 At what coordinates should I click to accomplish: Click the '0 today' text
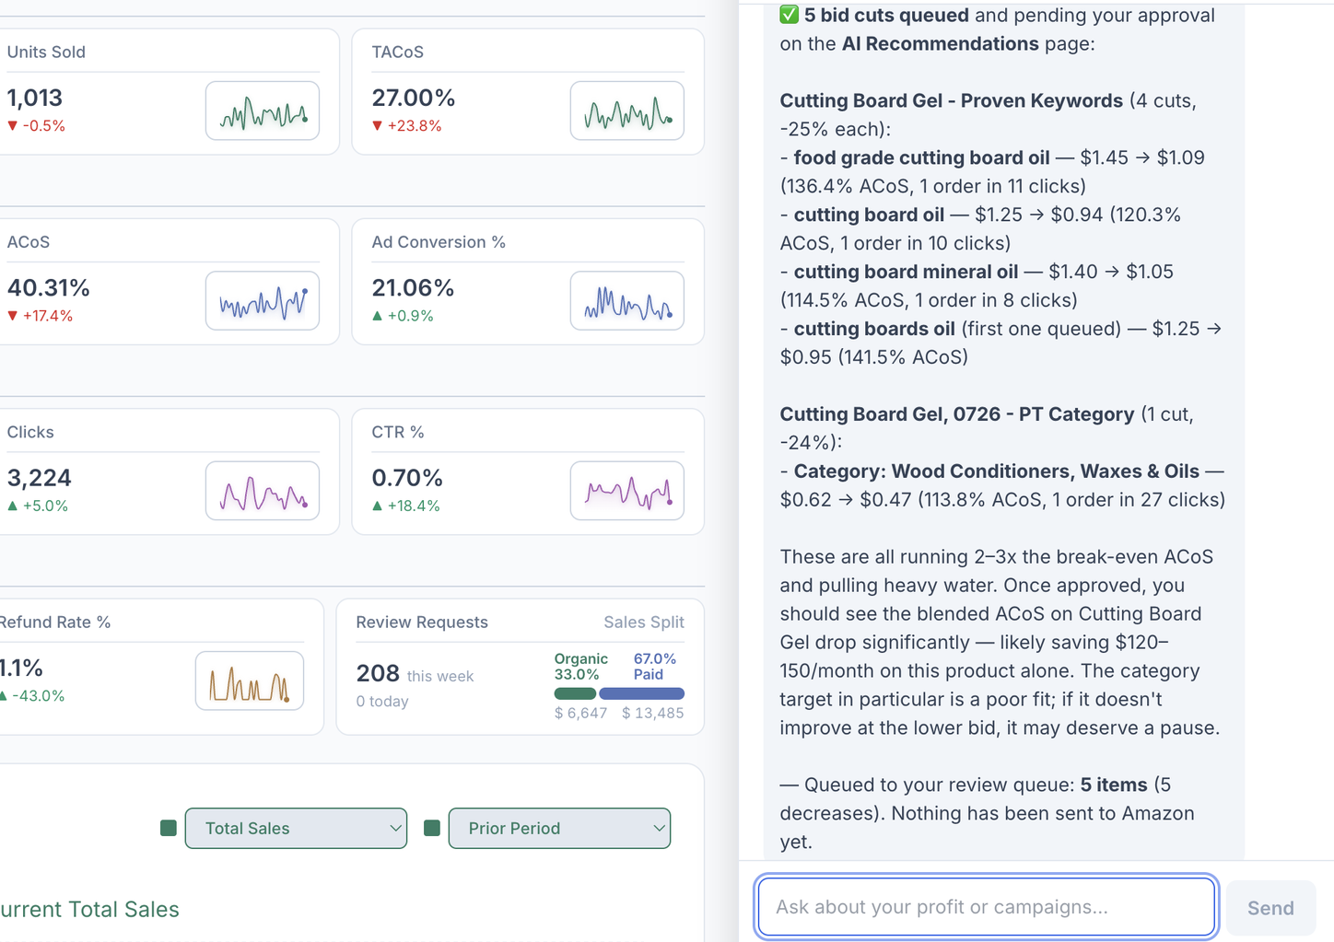coord(382,702)
